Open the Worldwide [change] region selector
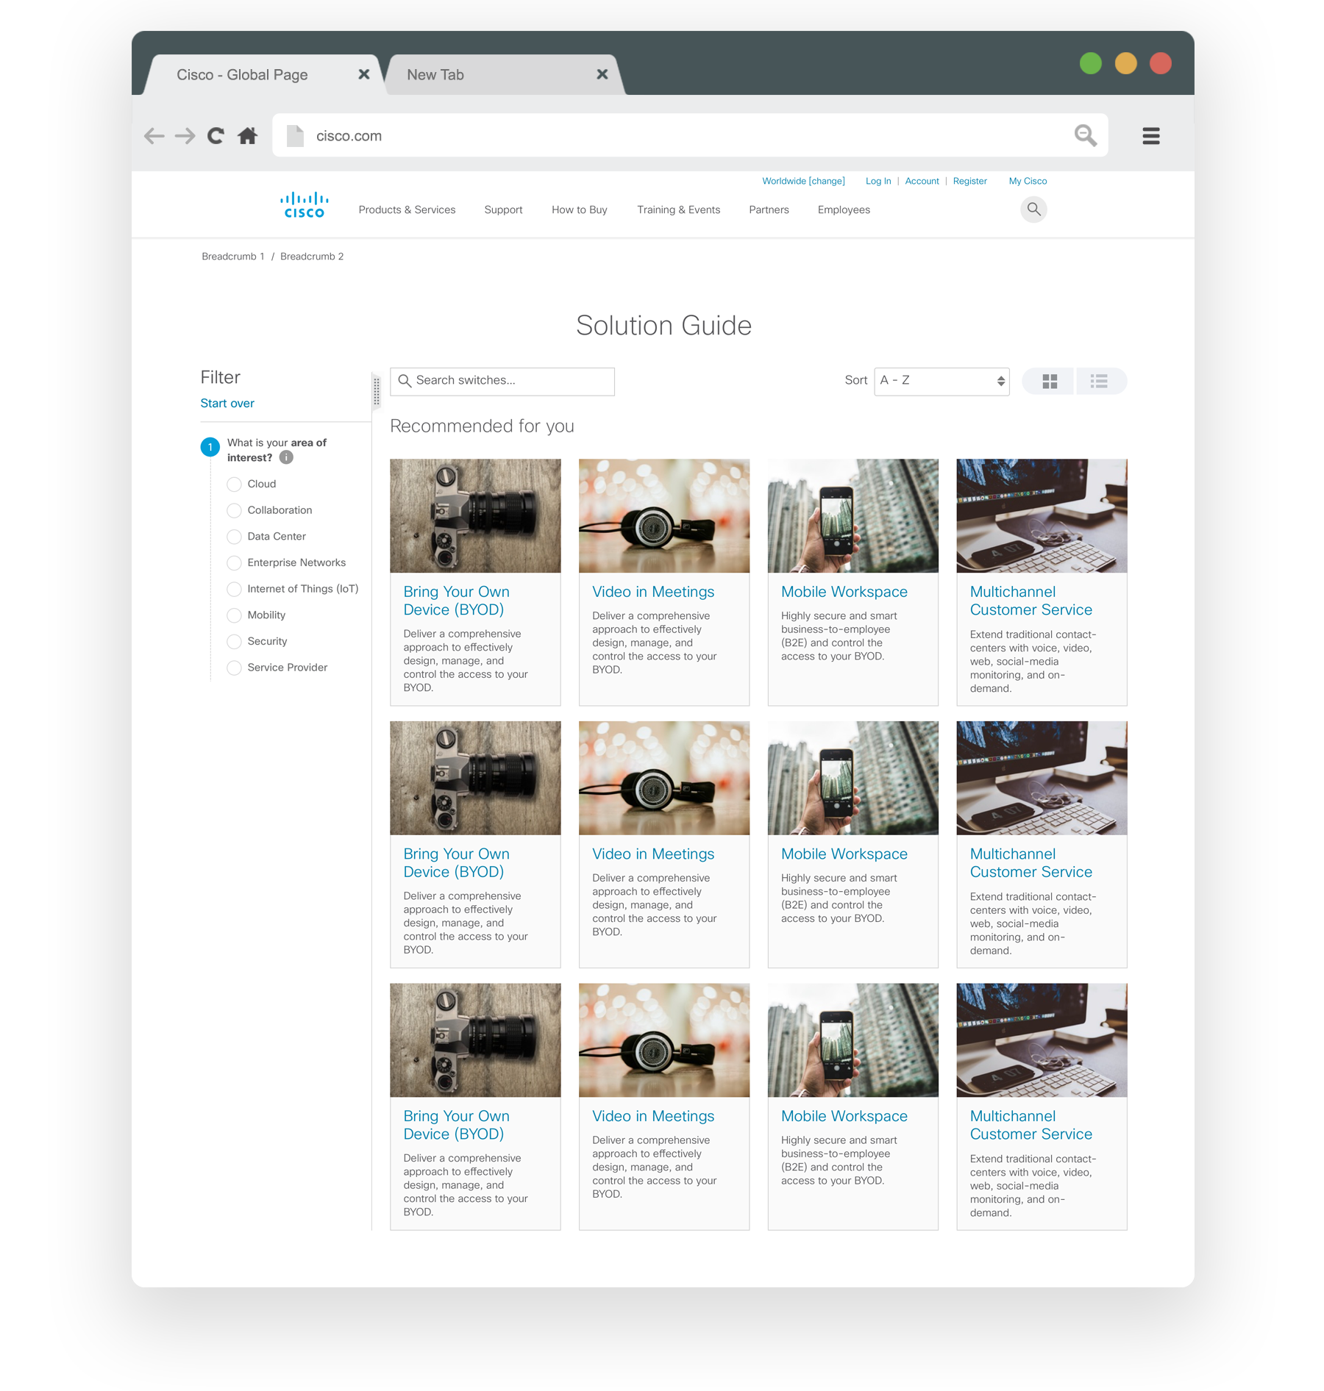Viewport: 1324px width, 1391px height. [x=803, y=181]
